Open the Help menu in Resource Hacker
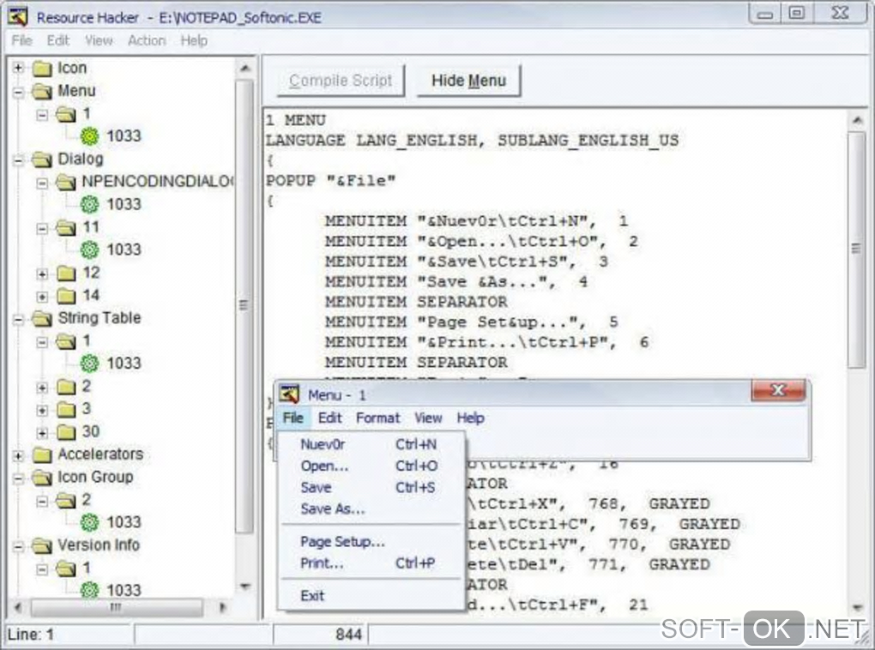The image size is (875, 650). tap(194, 40)
